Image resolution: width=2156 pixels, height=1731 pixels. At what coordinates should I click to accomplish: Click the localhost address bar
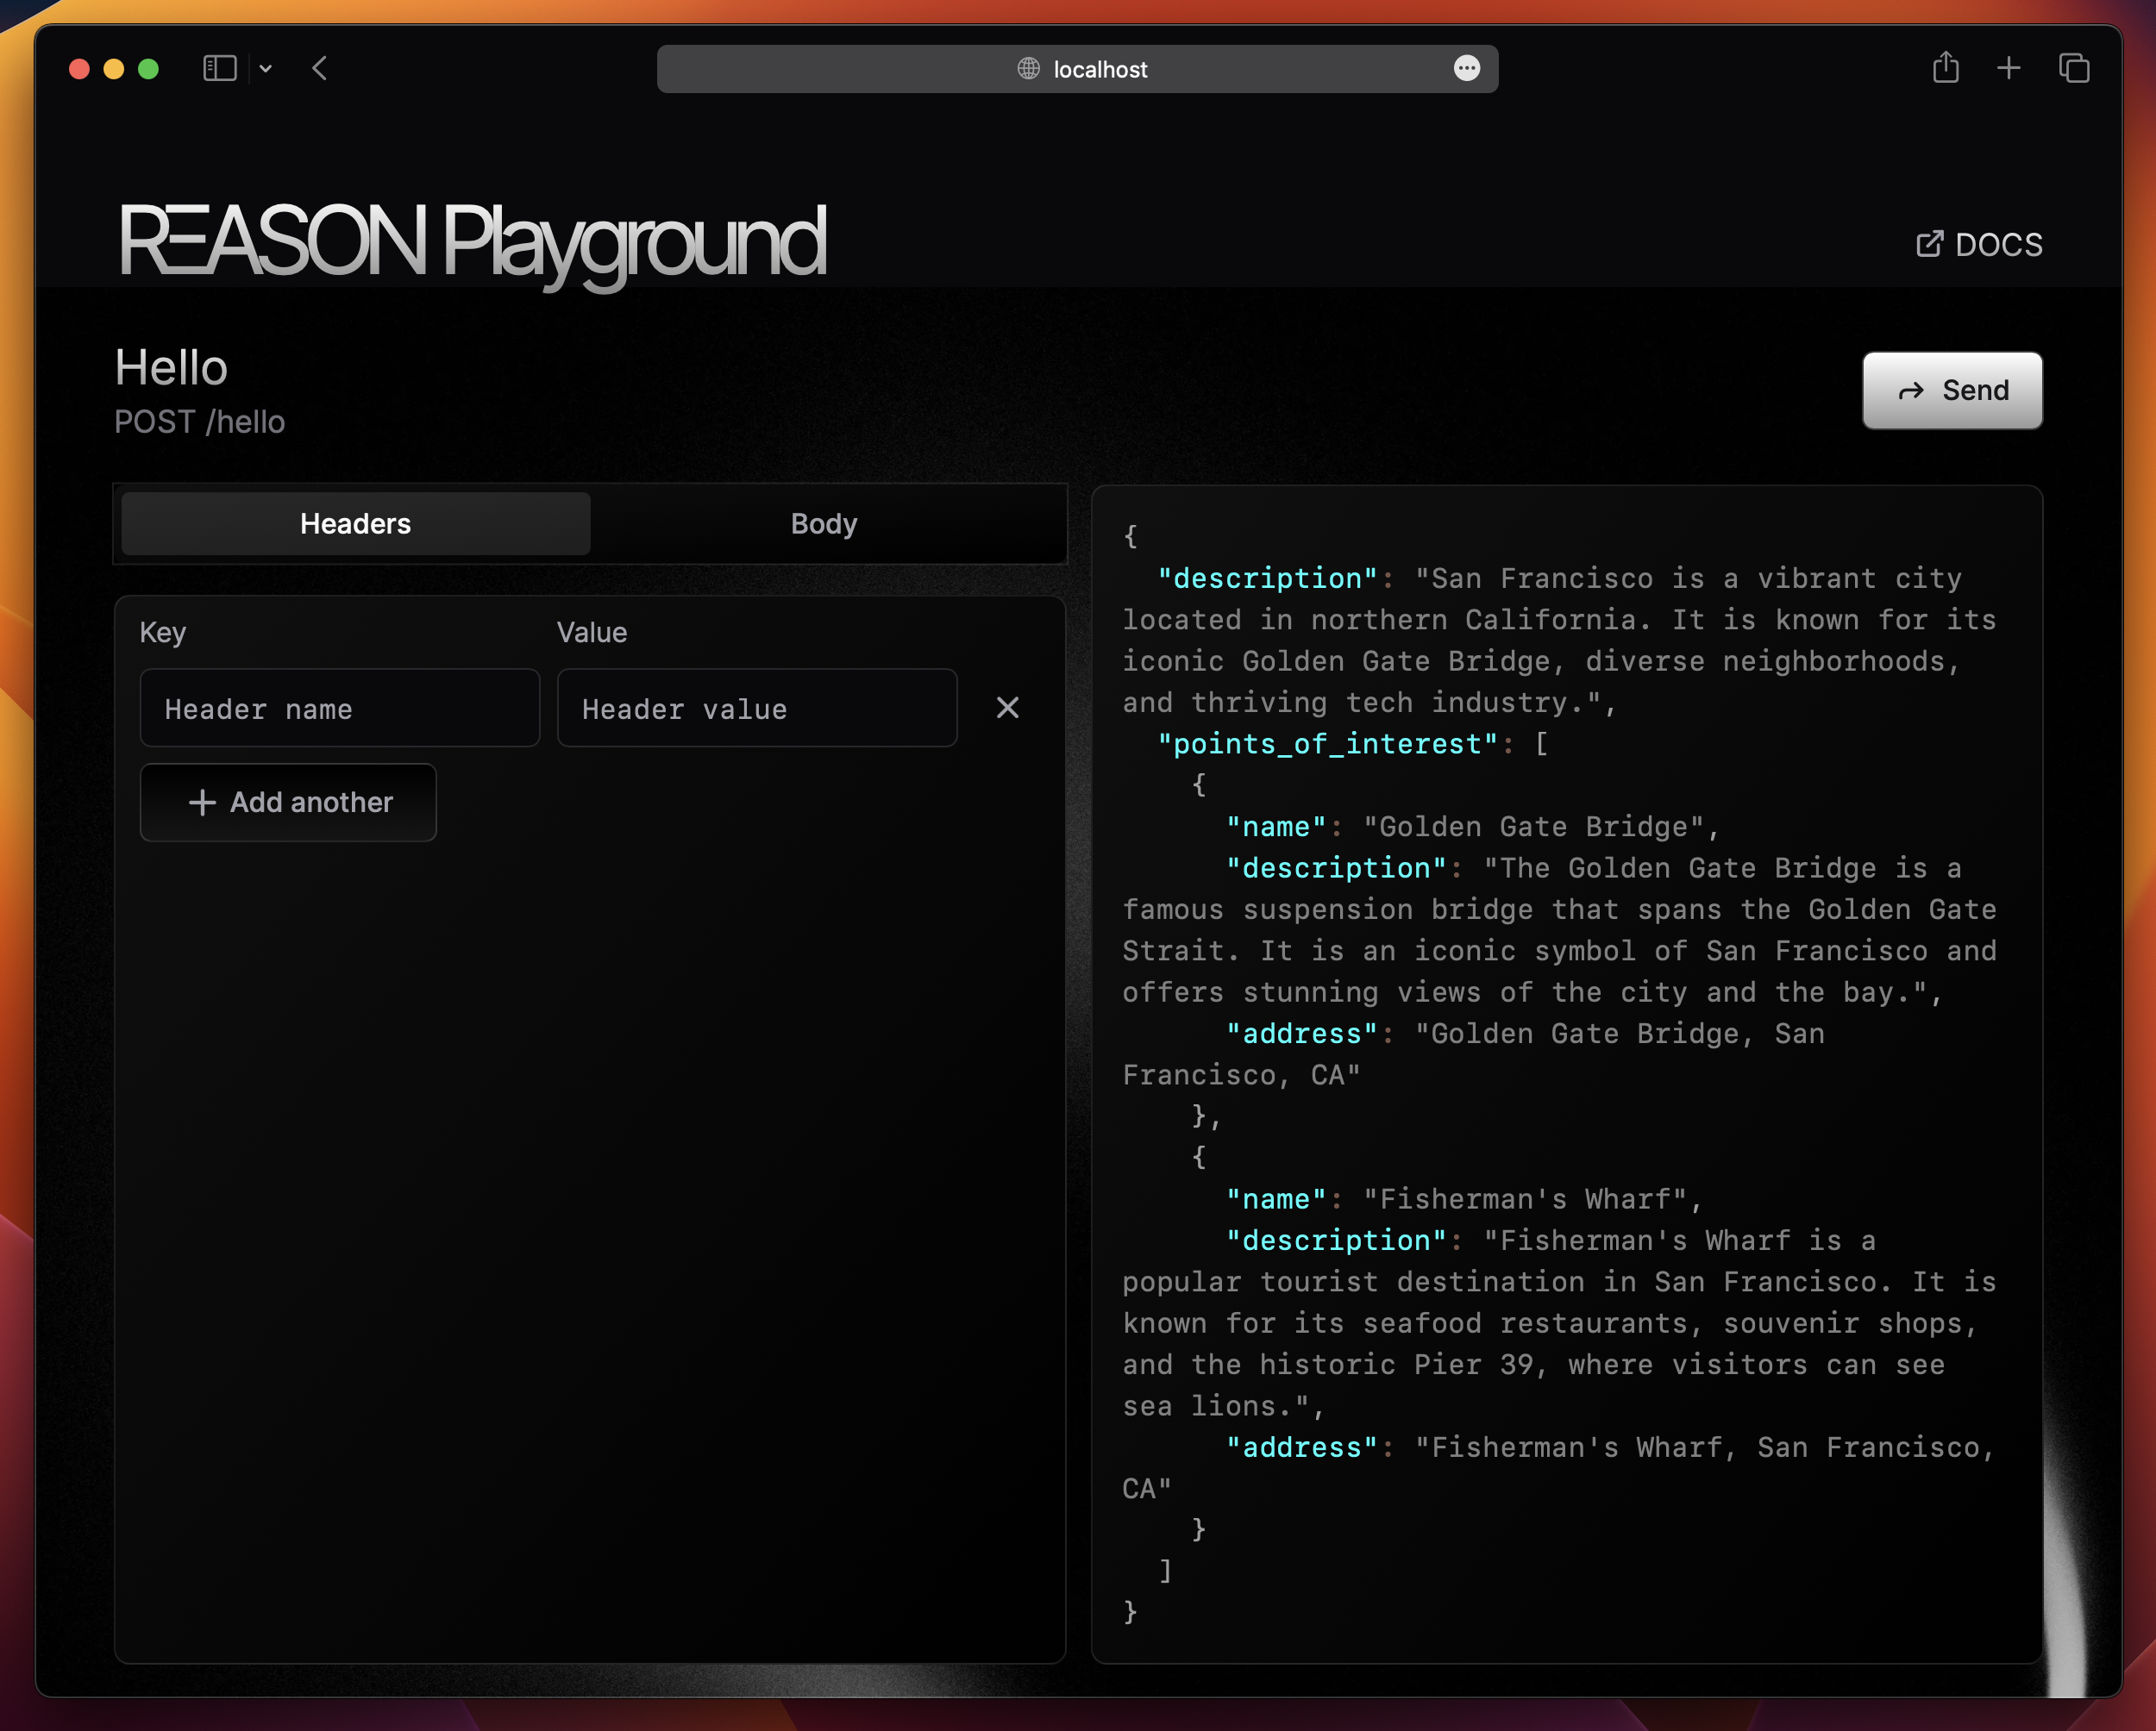pyautogui.click(x=1100, y=69)
